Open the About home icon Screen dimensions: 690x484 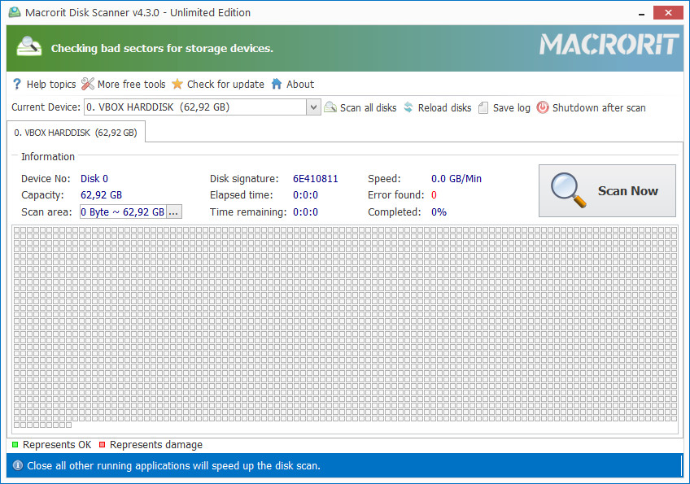[277, 85]
